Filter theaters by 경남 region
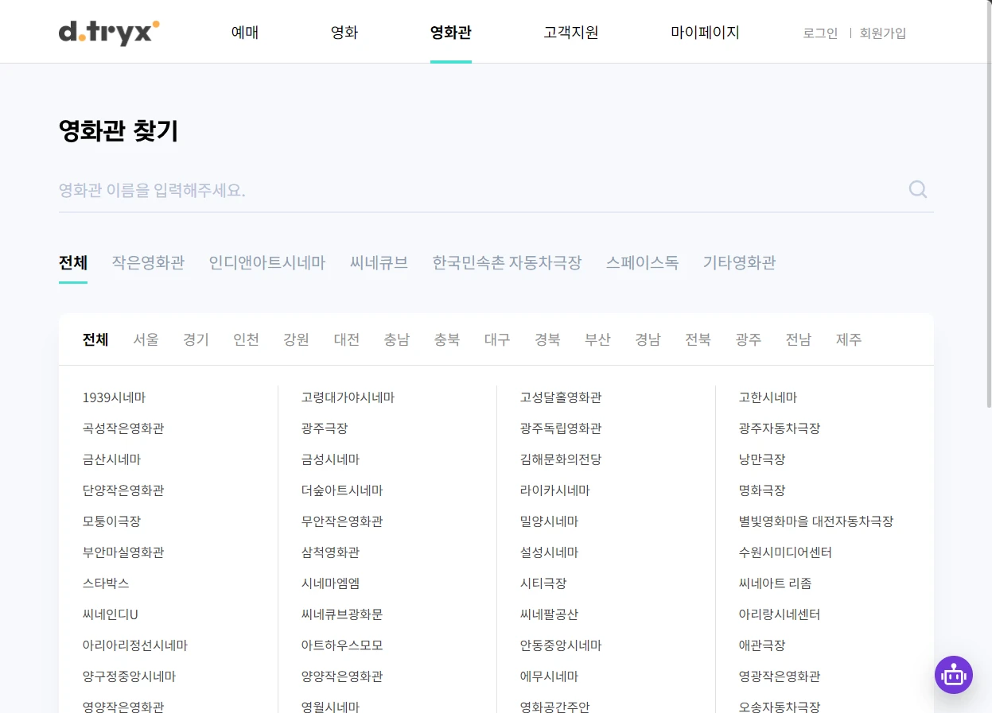This screenshot has height=713, width=992. 648,339
